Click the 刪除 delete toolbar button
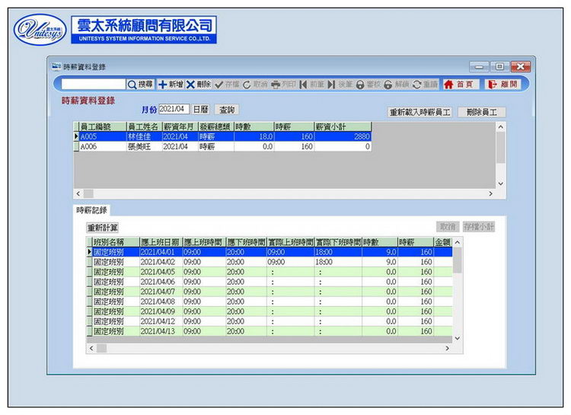 199,85
